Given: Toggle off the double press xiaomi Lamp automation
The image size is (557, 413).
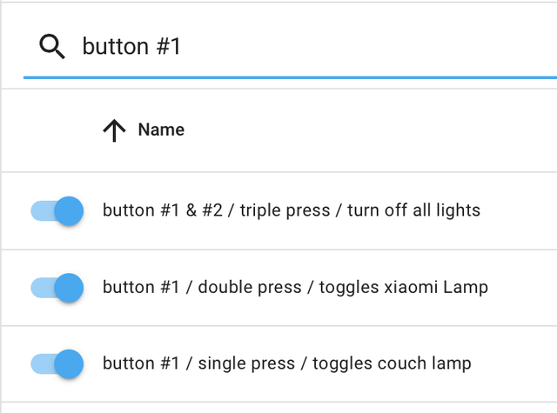Looking at the screenshot, I should [57, 288].
